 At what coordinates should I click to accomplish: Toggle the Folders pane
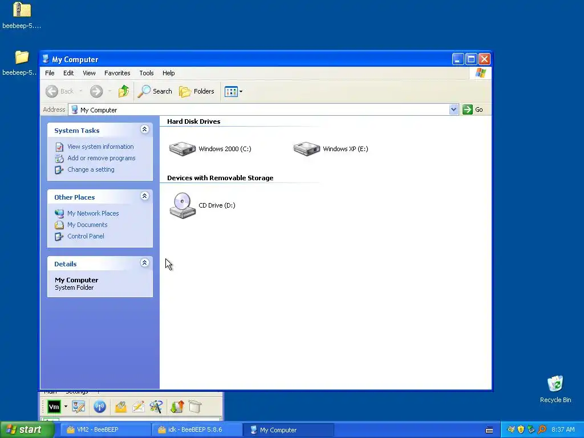197,91
